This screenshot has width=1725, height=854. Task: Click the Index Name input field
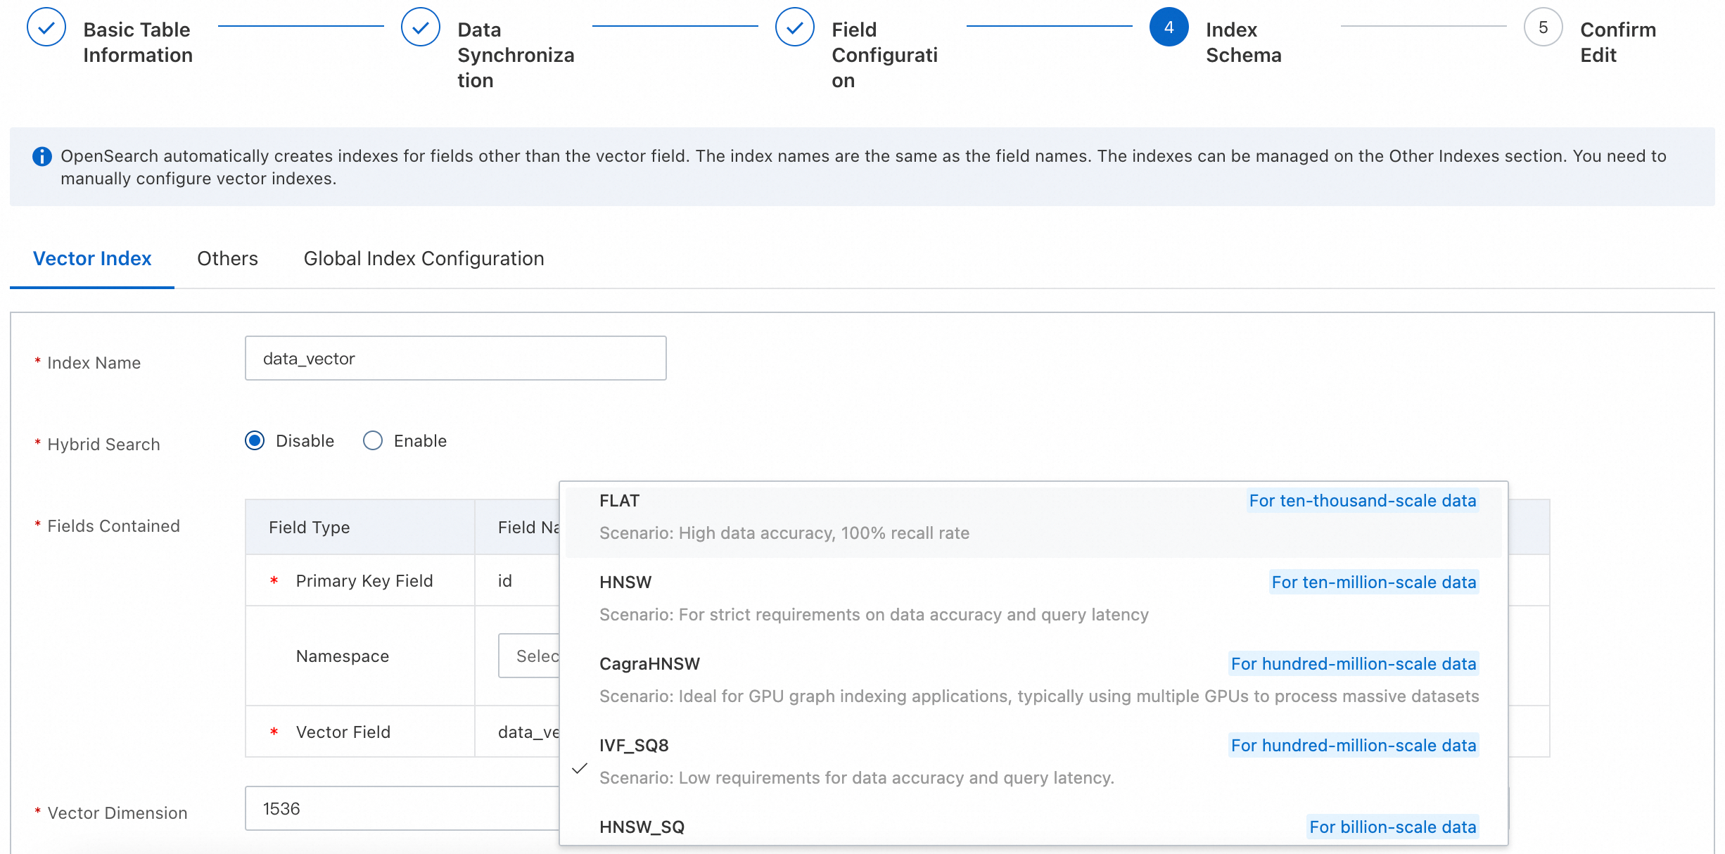455,359
